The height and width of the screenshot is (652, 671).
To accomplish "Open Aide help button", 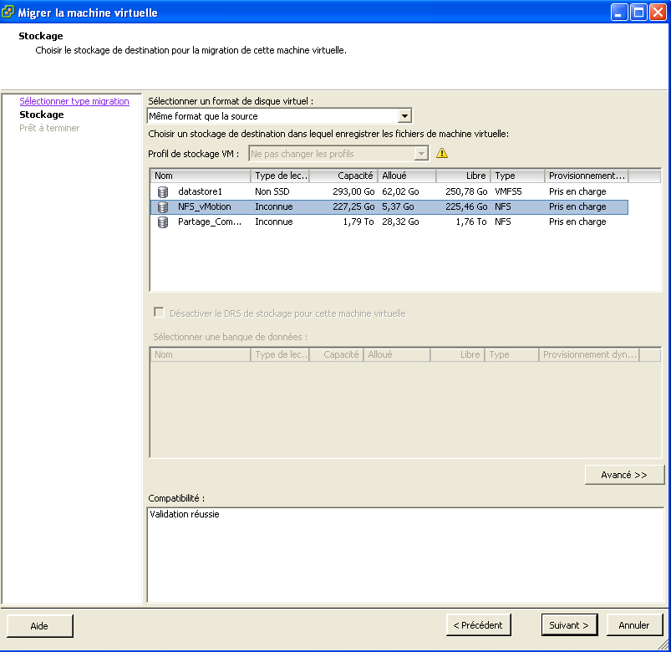I will click(x=39, y=626).
